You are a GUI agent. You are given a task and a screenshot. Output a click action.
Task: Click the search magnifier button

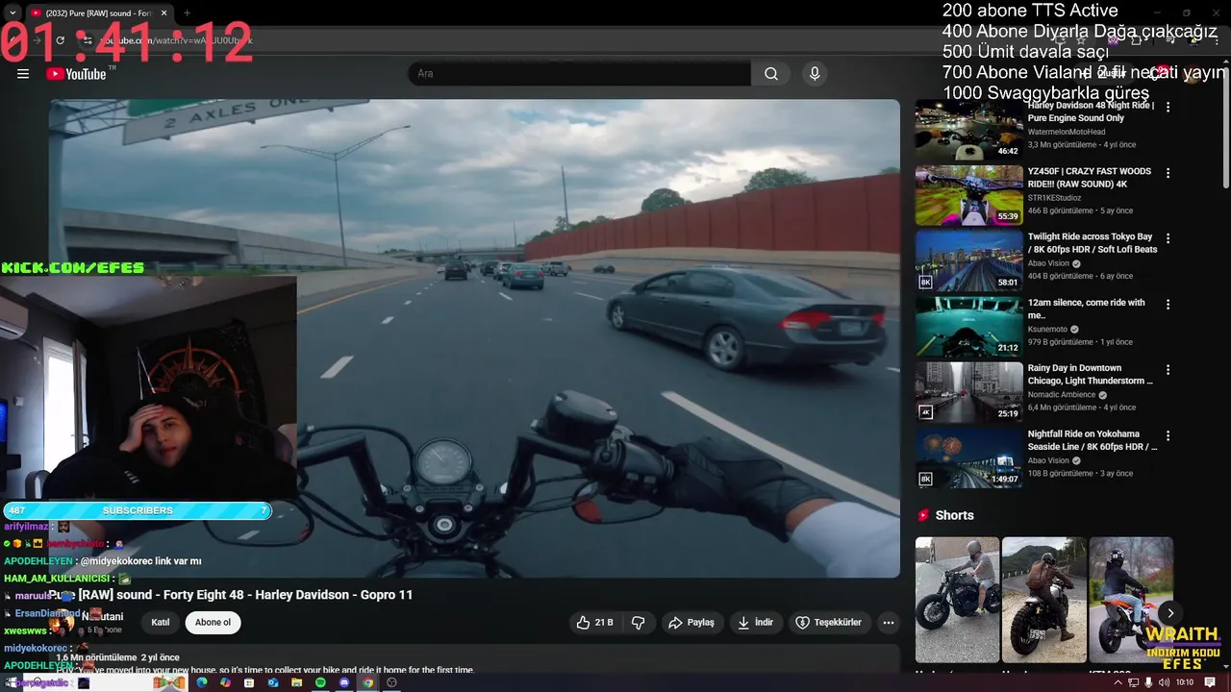point(770,74)
